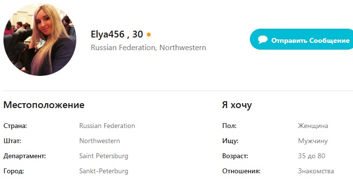Click the Russian Federation country value
The image size is (353, 183).
[x=107, y=126]
